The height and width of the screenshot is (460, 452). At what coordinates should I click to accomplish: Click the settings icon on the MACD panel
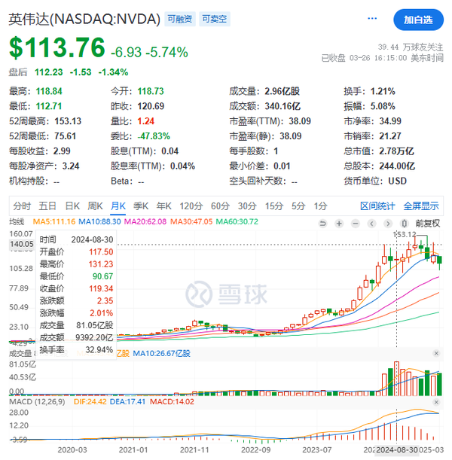[x=435, y=401]
